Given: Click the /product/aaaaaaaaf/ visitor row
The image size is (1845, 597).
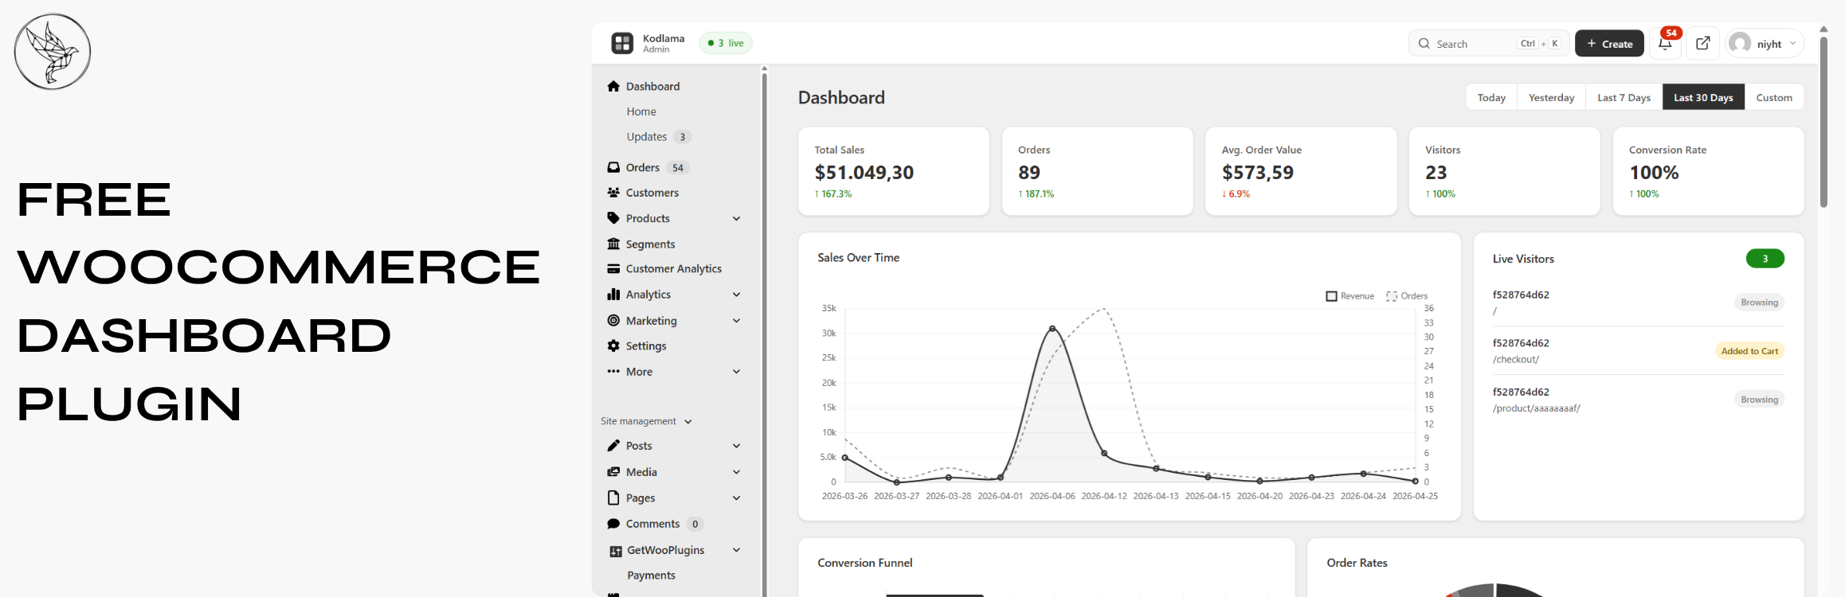Looking at the screenshot, I should pyautogui.click(x=1638, y=400).
